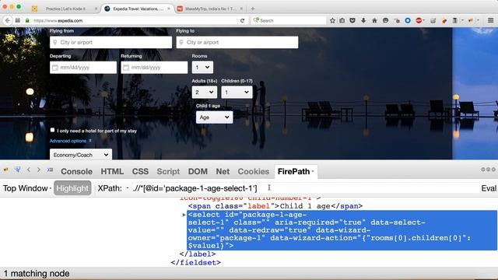Switch to the Console tab

coord(76,171)
